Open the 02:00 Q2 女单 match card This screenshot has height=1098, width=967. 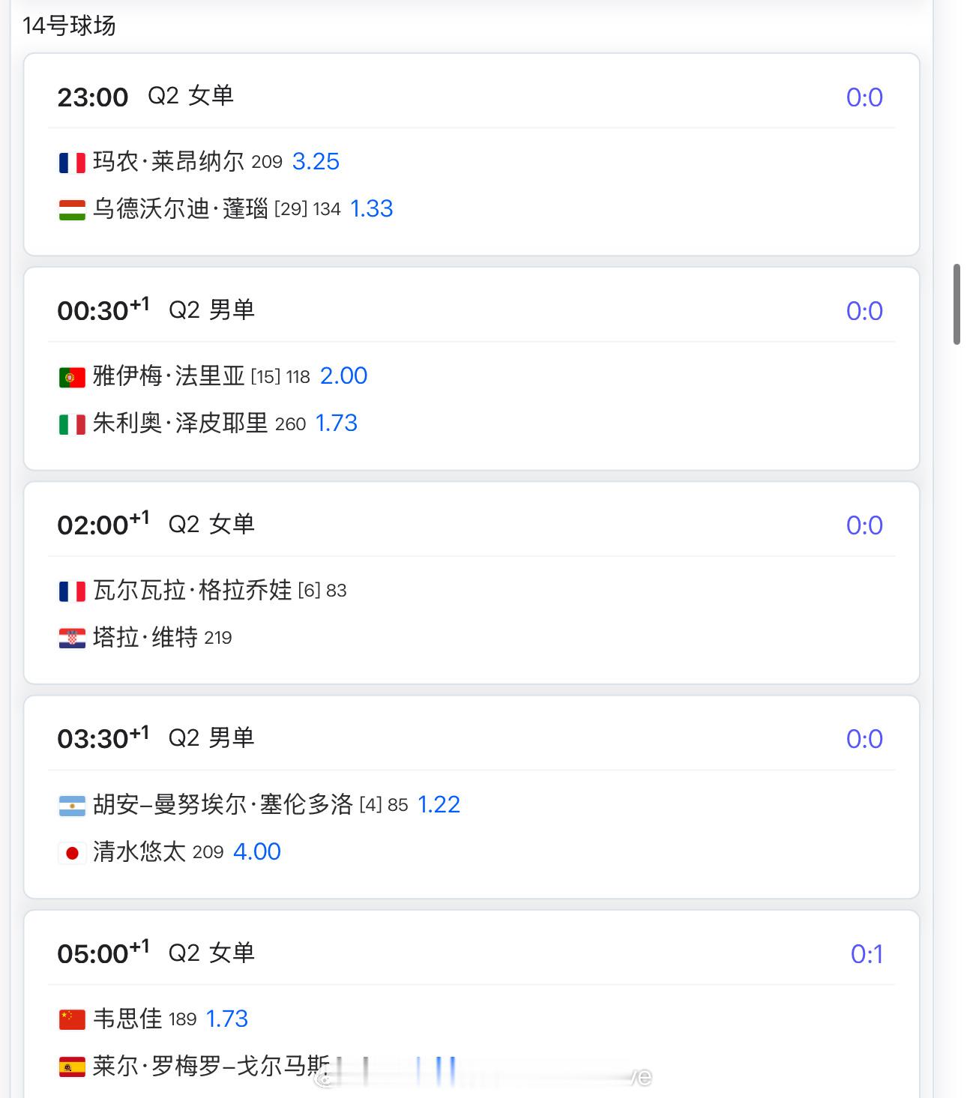pyautogui.click(x=472, y=582)
